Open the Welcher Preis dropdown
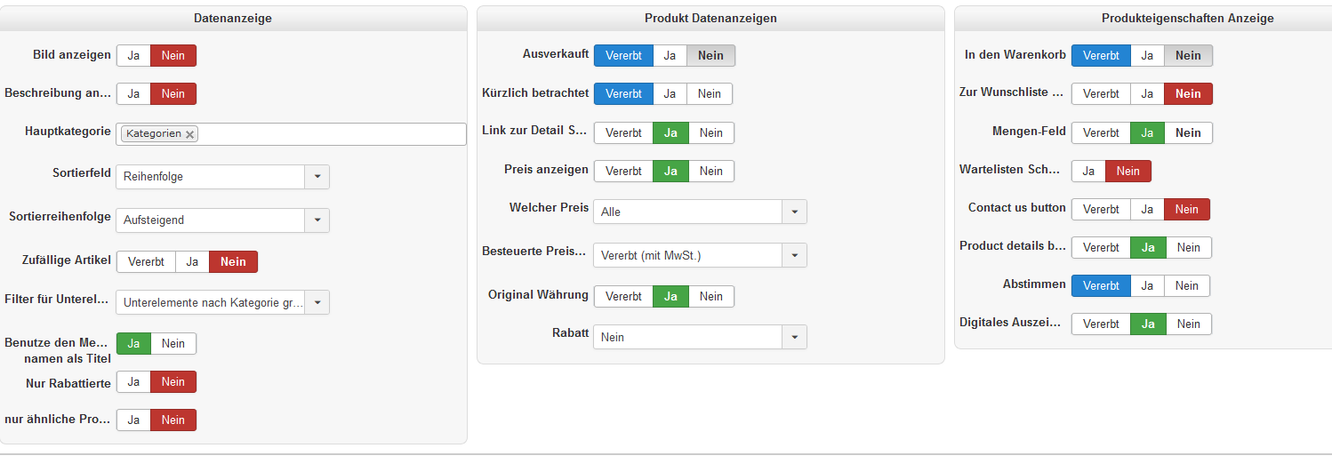Image resolution: width=1332 pixels, height=456 pixels. pyautogui.click(x=794, y=212)
